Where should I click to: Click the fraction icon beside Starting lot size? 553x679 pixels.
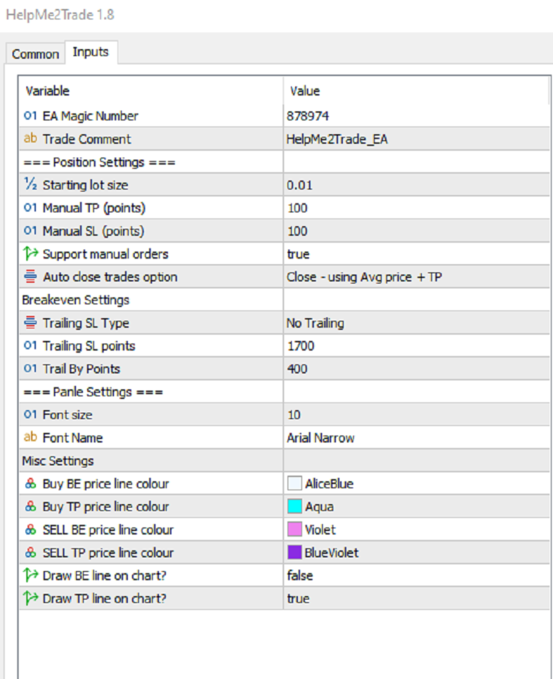(x=30, y=185)
